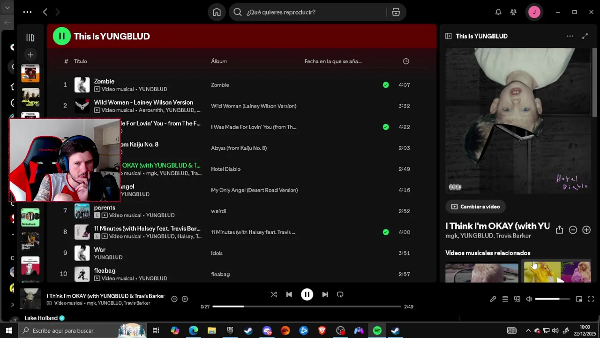Open the YUNGBLUD artist link under War
Image resolution: width=600 pixels, height=338 pixels.
coord(108,257)
